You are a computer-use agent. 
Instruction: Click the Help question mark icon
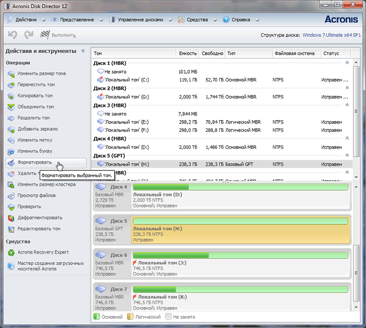click(226, 20)
